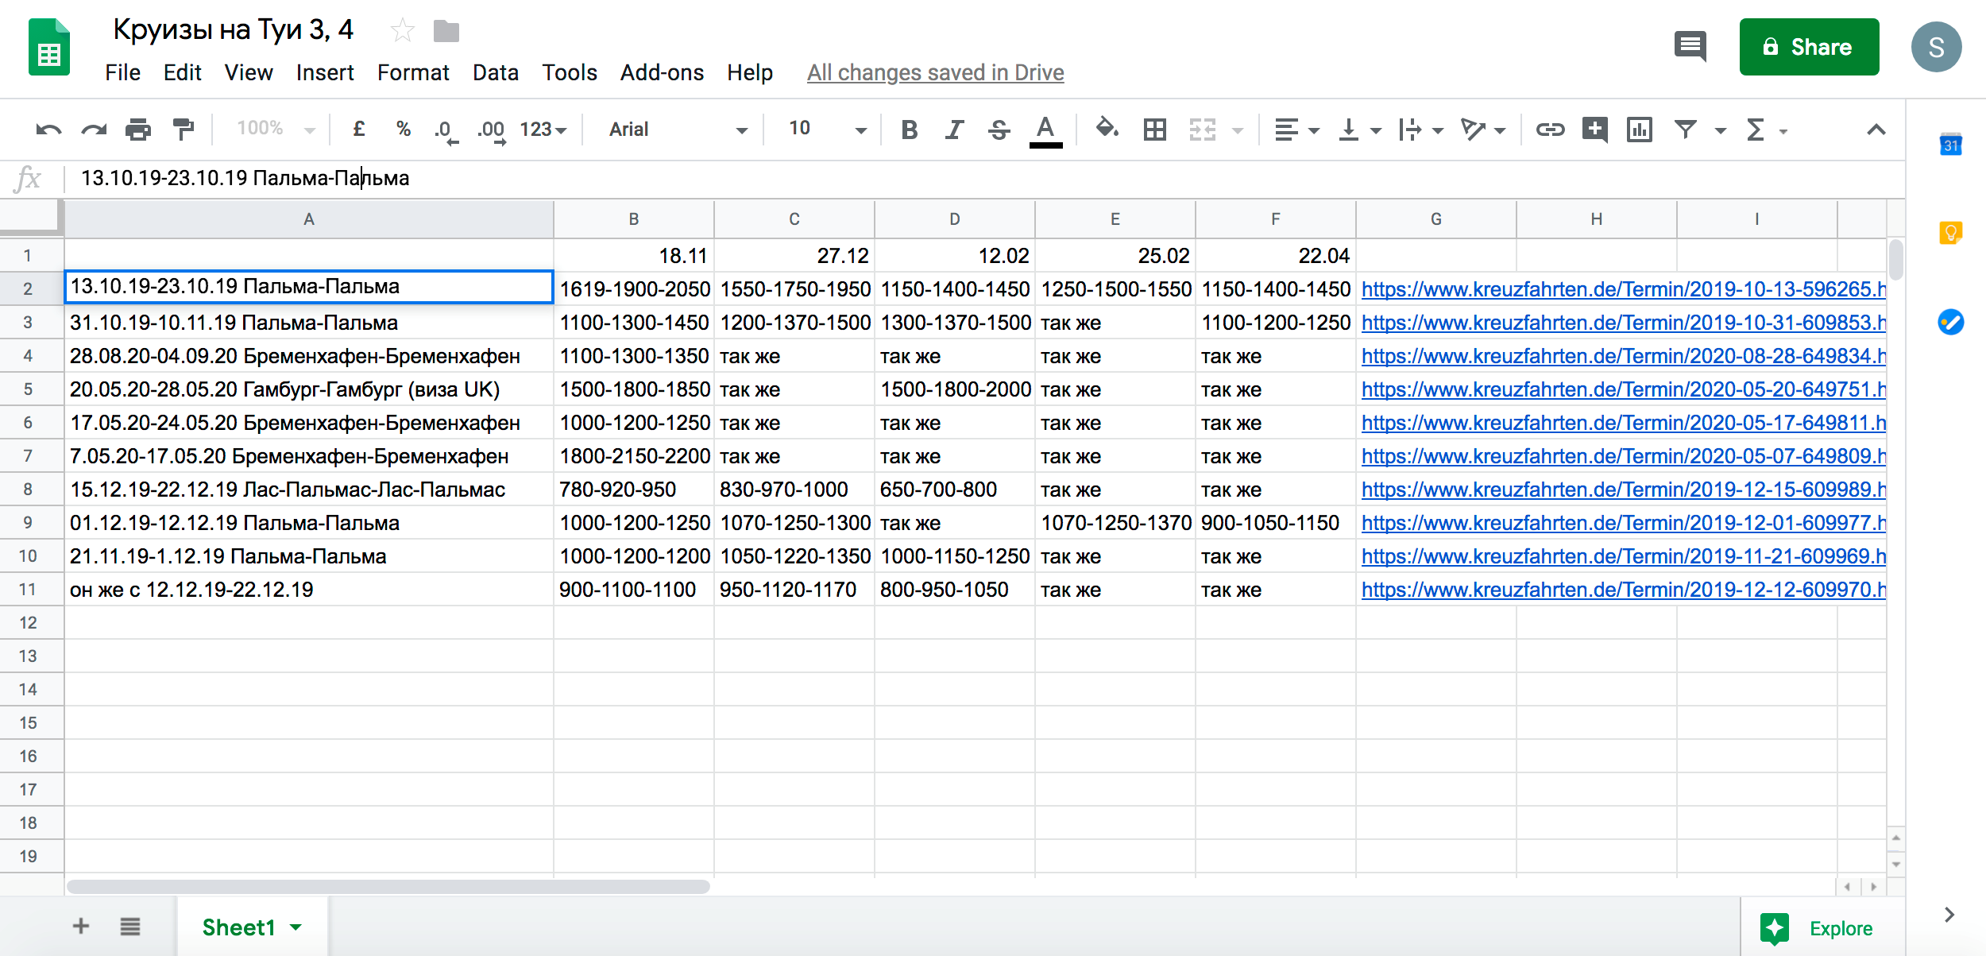
Task: Select column A header
Action: pyautogui.click(x=309, y=219)
